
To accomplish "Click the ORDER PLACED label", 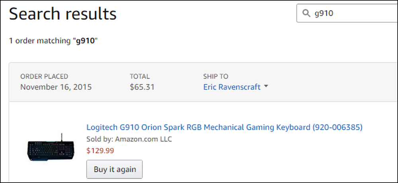I will point(44,77).
